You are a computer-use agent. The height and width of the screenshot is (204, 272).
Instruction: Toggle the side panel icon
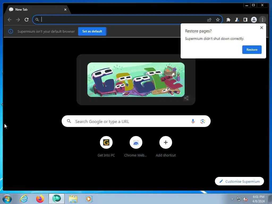pyautogui.click(x=245, y=20)
